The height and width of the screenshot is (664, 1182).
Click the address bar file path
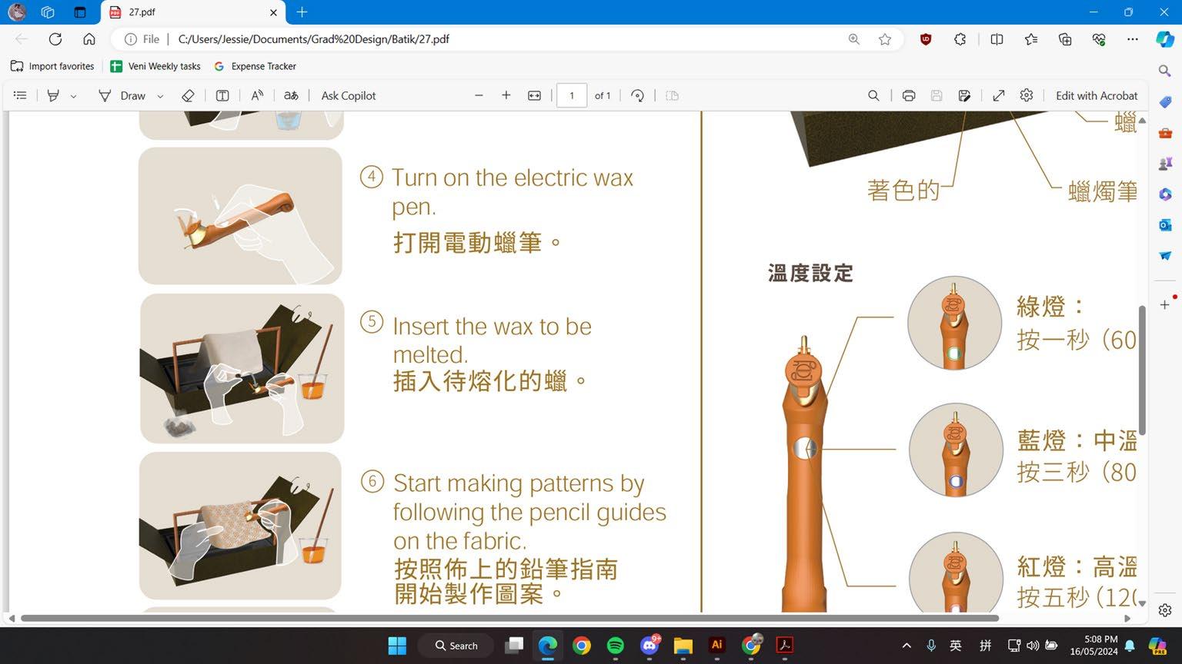[x=313, y=39]
